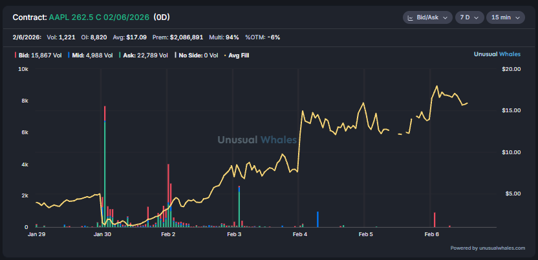Click the Feb 4 label on time axis

point(301,235)
